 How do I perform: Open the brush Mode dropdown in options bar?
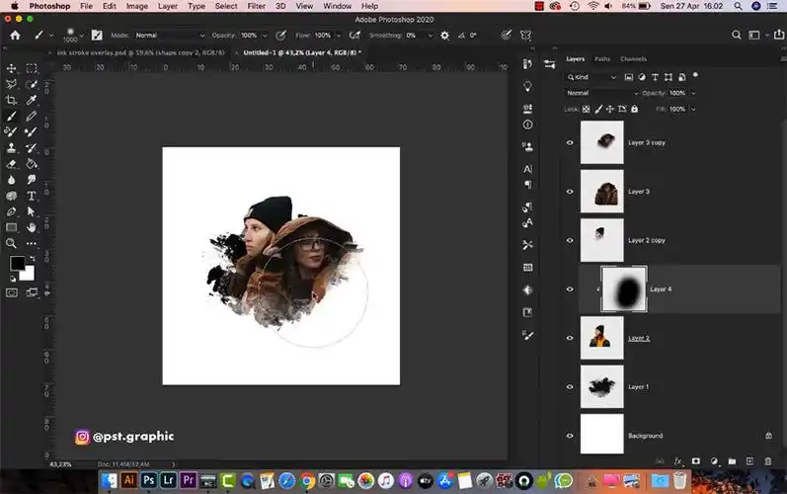[170, 35]
